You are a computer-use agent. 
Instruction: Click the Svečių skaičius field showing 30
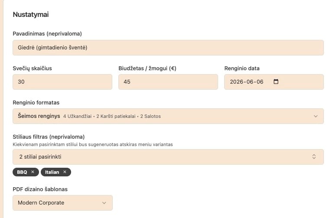pos(62,82)
